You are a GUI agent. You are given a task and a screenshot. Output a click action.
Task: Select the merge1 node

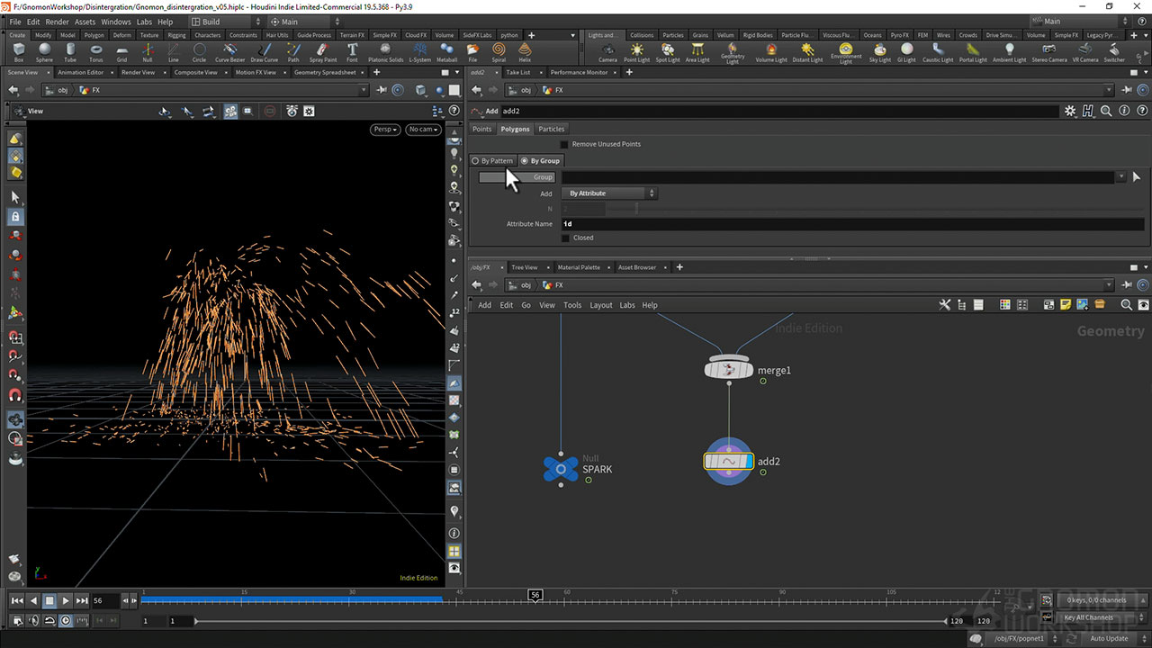[729, 369]
